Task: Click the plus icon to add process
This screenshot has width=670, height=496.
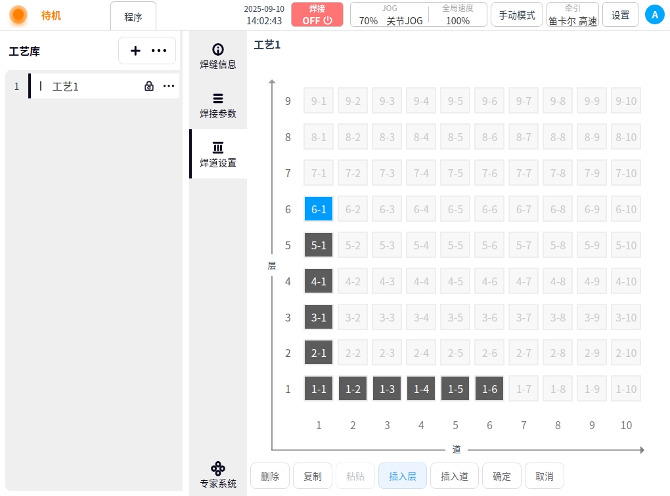Action: pos(135,51)
